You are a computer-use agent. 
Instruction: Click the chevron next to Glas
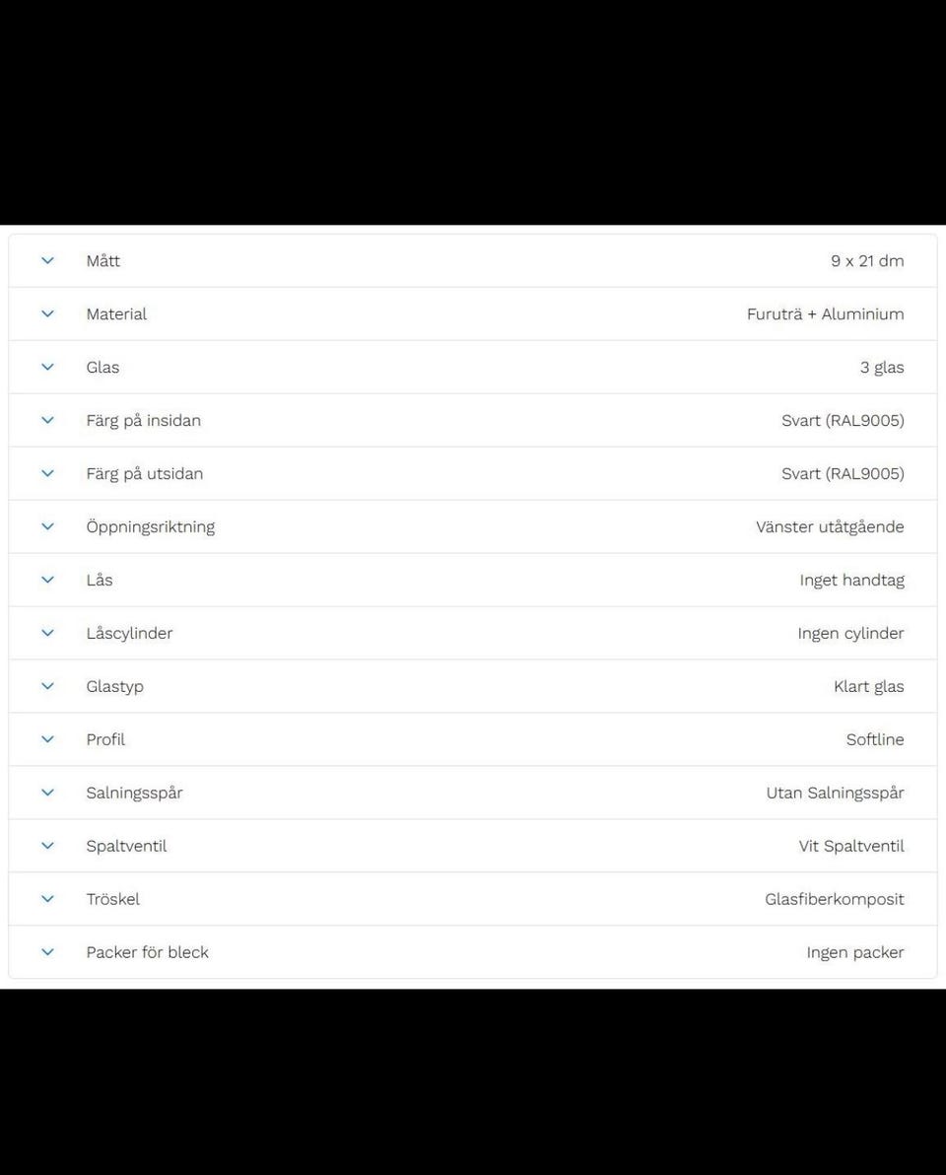coord(47,368)
